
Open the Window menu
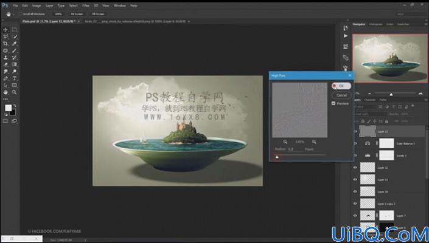pyautogui.click(x=119, y=5)
